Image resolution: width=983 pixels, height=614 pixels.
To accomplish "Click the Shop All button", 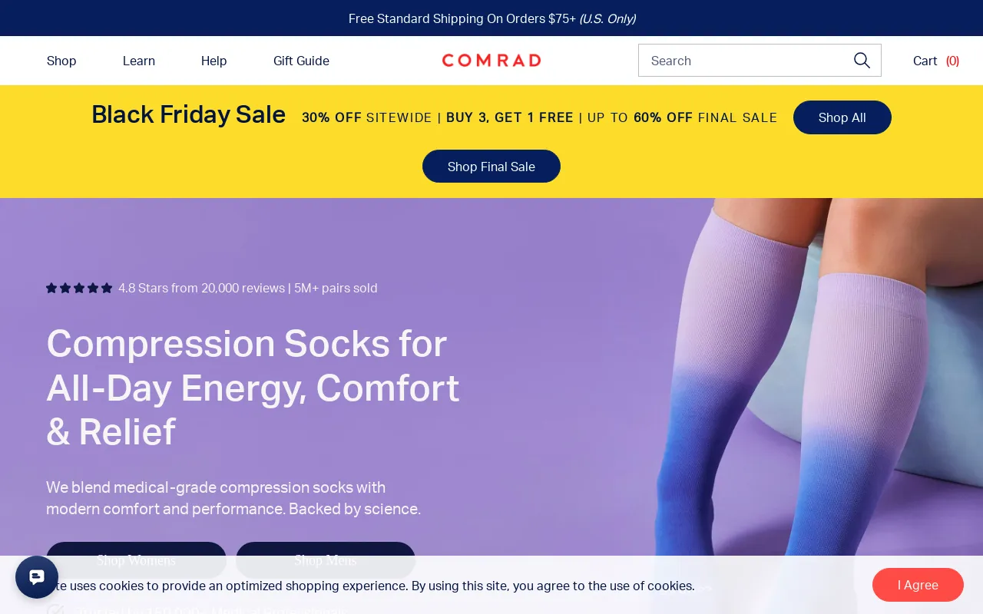I will point(842,117).
